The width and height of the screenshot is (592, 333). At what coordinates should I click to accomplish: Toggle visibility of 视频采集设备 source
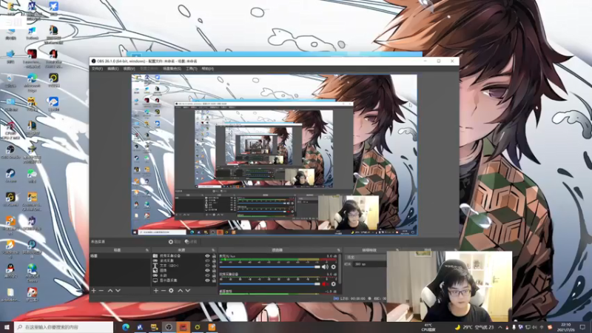click(x=207, y=256)
